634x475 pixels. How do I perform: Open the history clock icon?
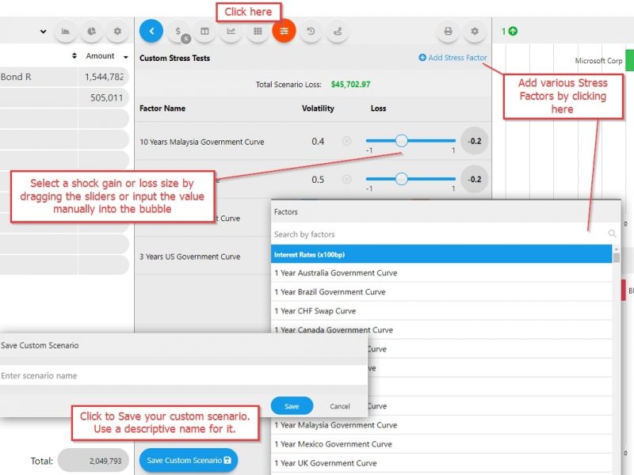point(311,32)
